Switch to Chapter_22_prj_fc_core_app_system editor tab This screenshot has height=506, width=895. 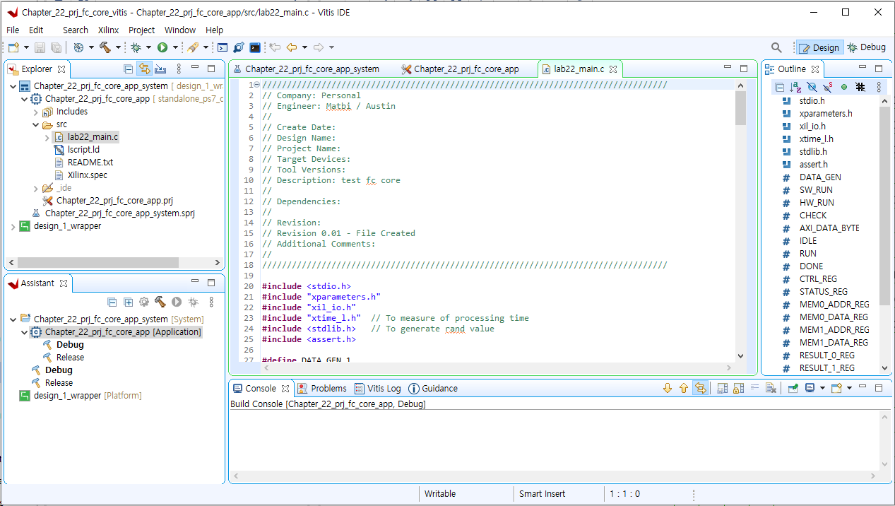tap(306, 69)
